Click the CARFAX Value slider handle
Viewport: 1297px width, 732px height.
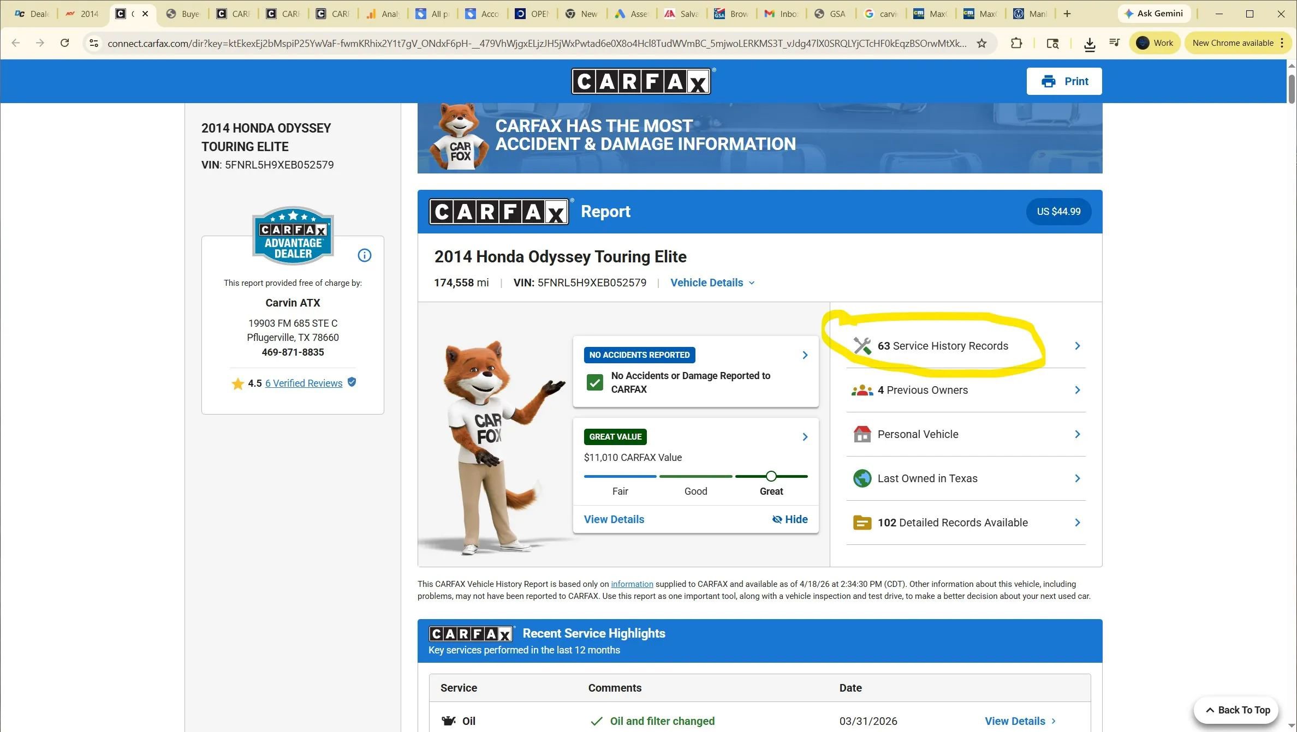tap(771, 476)
